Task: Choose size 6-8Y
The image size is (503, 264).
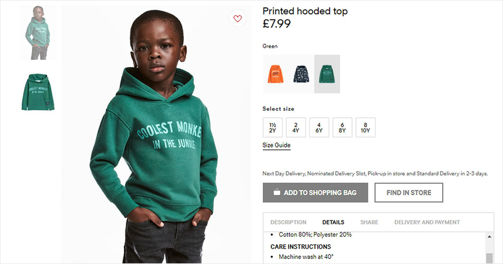Action: (342, 128)
